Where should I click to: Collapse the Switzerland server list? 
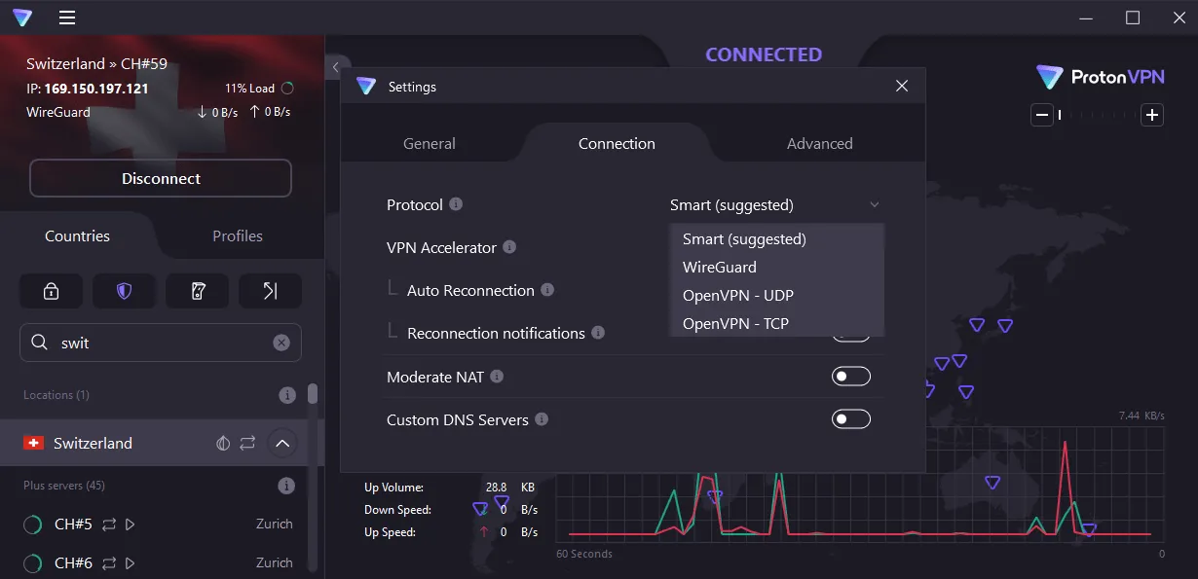point(282,443)
